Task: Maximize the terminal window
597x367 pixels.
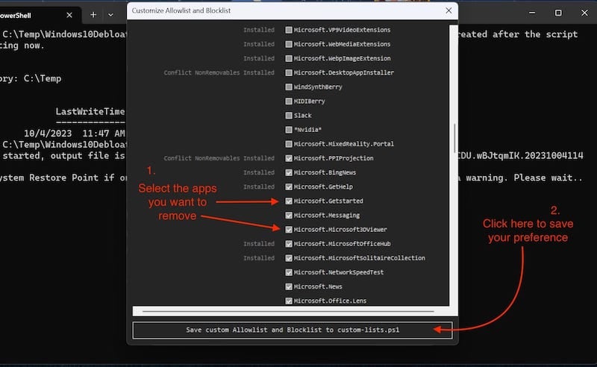Action: [558, 13]
